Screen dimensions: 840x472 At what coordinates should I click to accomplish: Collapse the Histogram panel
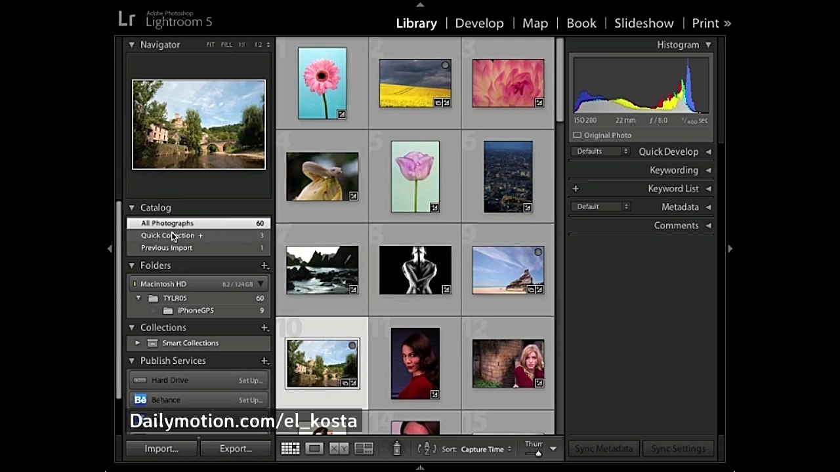(x=708, y=45)
